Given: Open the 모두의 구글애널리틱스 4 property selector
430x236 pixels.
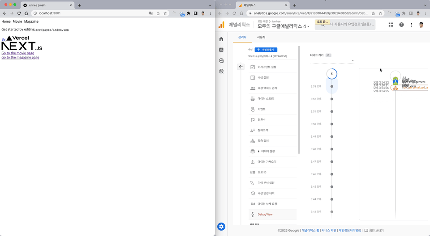Looking at the screenshot, I should 284,26.
